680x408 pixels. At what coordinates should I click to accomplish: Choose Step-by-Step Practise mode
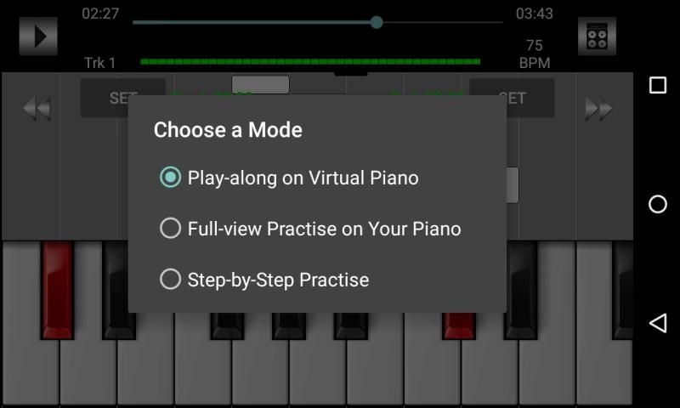pyautogui.click(x=264, y=280)
